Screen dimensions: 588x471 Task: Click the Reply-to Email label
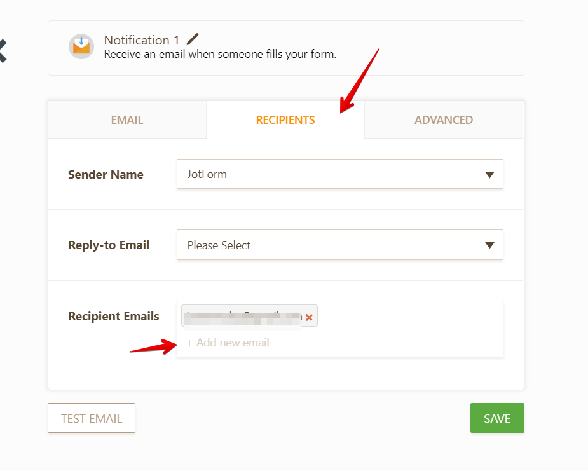tap(109, 245)
